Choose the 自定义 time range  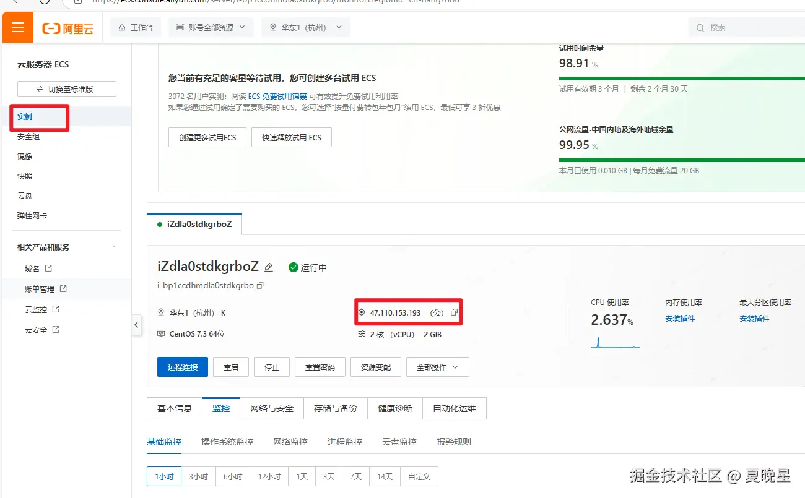coord(419,476)
